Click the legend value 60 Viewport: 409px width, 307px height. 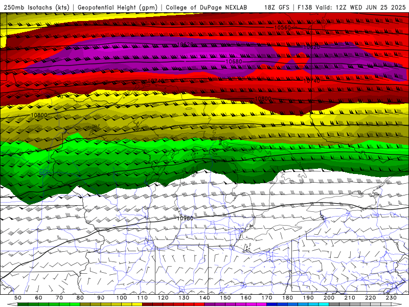[39, 298]
